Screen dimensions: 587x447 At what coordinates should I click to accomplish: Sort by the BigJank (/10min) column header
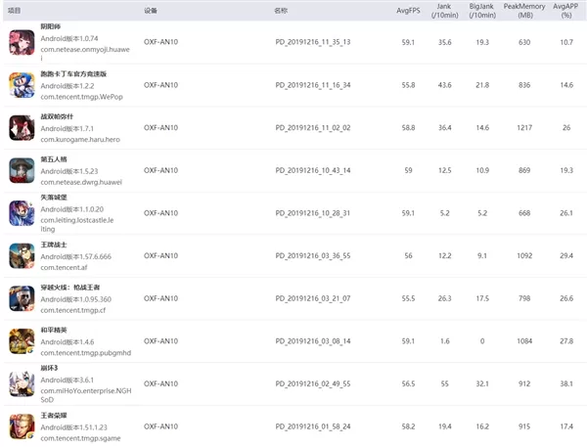(482, 11)
